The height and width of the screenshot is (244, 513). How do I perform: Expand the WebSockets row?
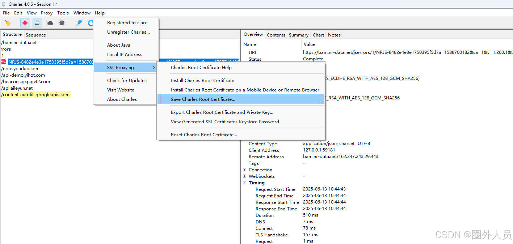[x=245, y=176]
